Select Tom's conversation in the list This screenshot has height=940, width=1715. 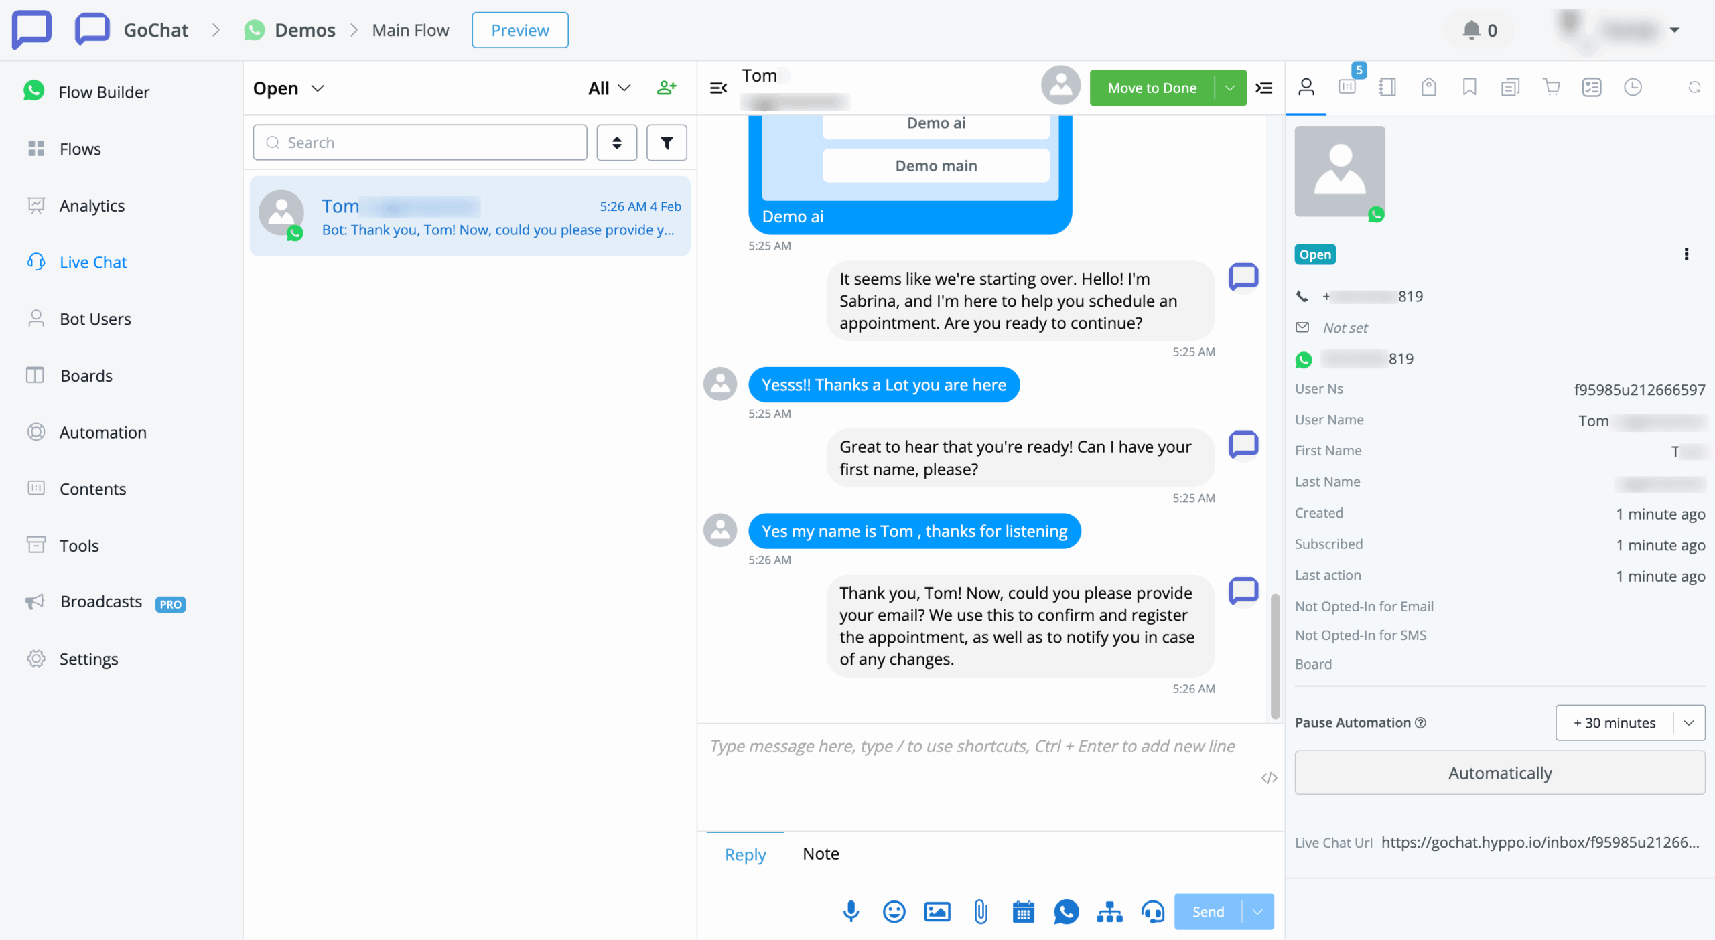[470, 216]
